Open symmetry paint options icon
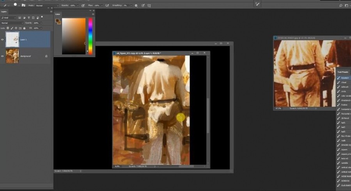The width and height of the screenshot is (351, 191). pyautogui.click(x=149, y=5)
